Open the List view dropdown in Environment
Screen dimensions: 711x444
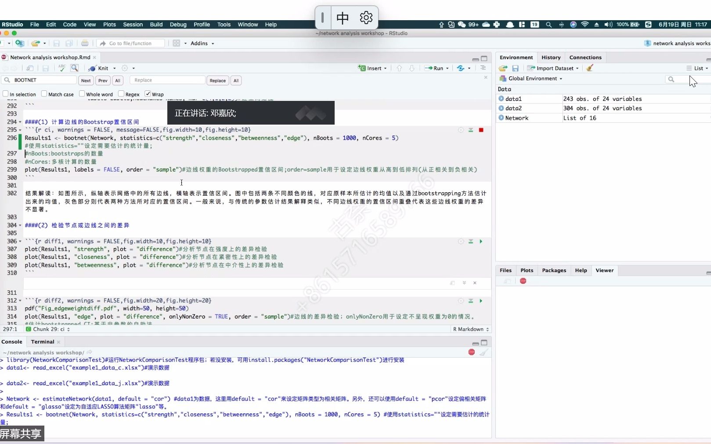pos(697,68)
